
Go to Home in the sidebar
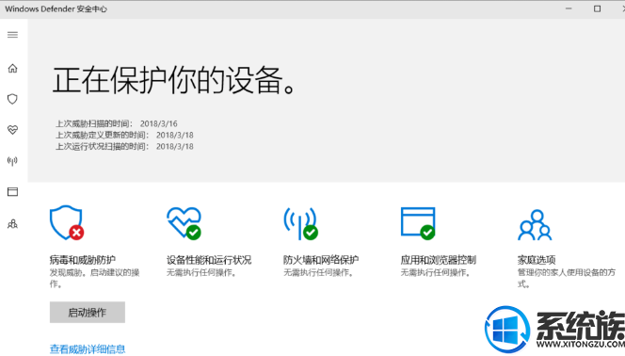pyautogui.click(x=13, y=68)
